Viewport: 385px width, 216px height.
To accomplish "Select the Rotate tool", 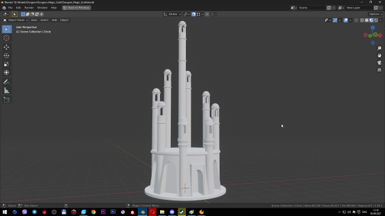I will click(x=7, y=56).
